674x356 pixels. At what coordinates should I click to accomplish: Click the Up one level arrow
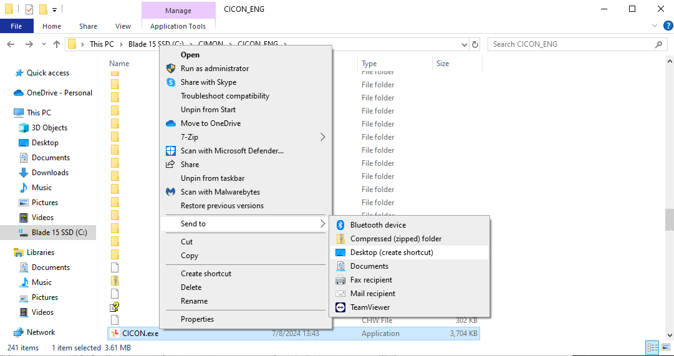point(57,44)
